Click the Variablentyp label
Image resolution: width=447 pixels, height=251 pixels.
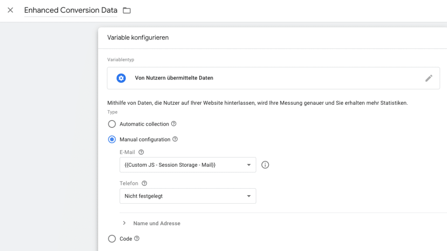pos(120,60)
